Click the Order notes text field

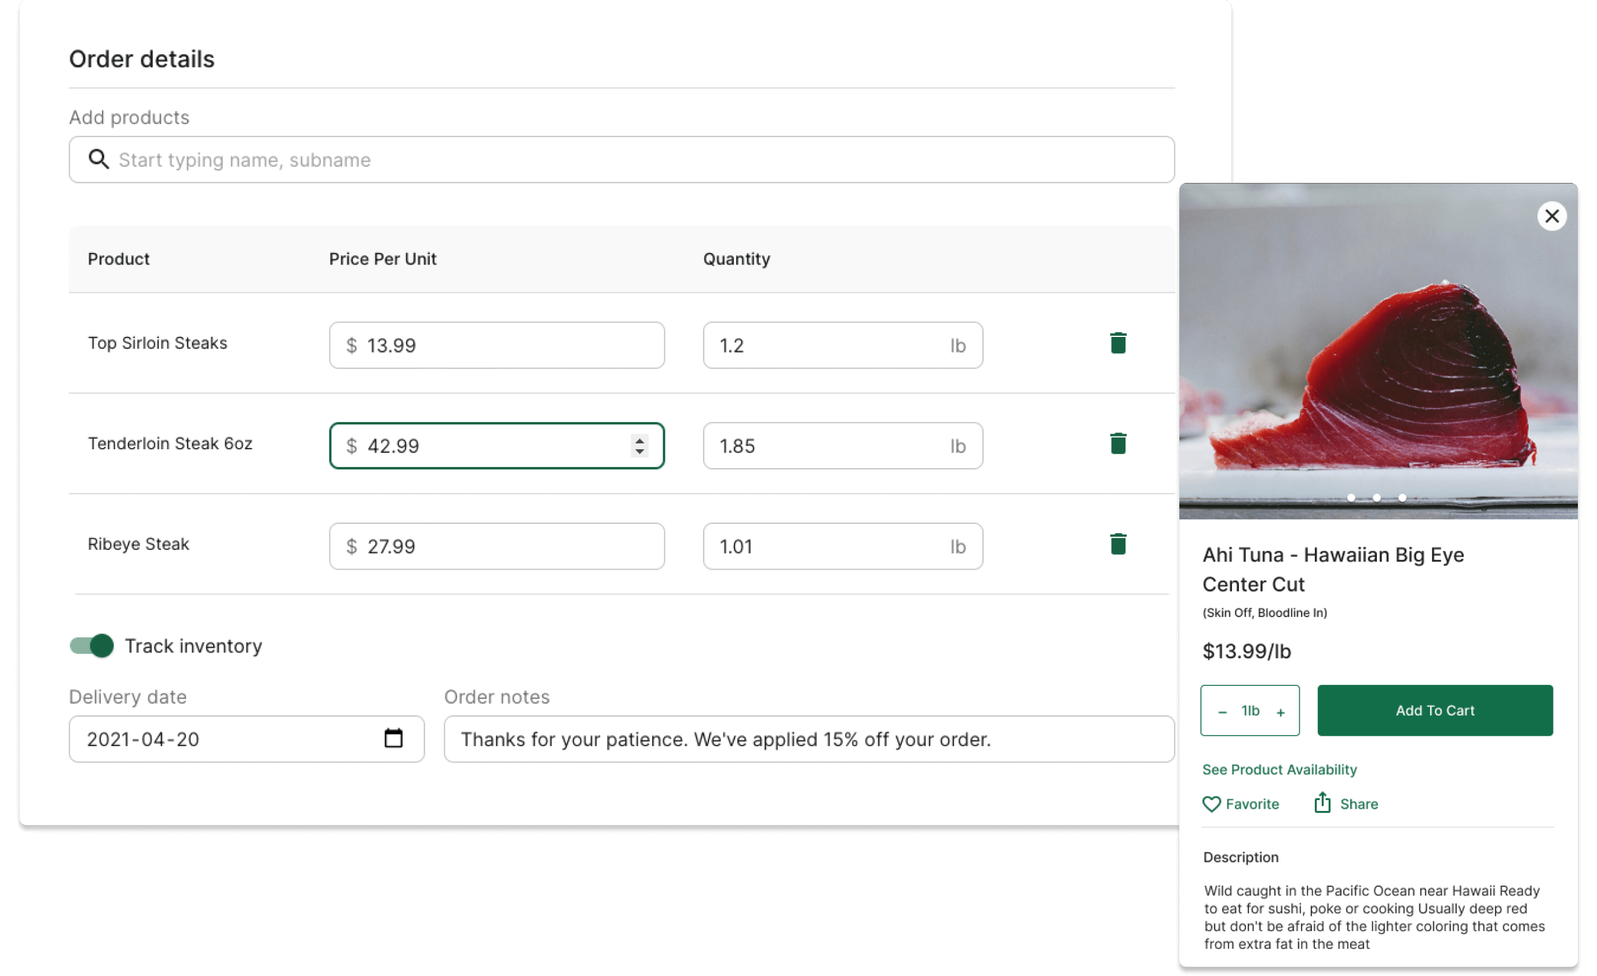(x=809, y=739)
